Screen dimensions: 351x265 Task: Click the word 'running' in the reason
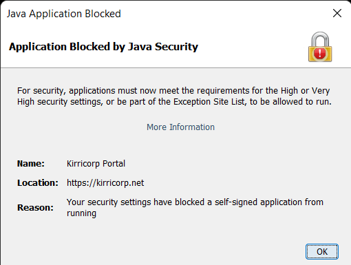click(x=81, y=213)
